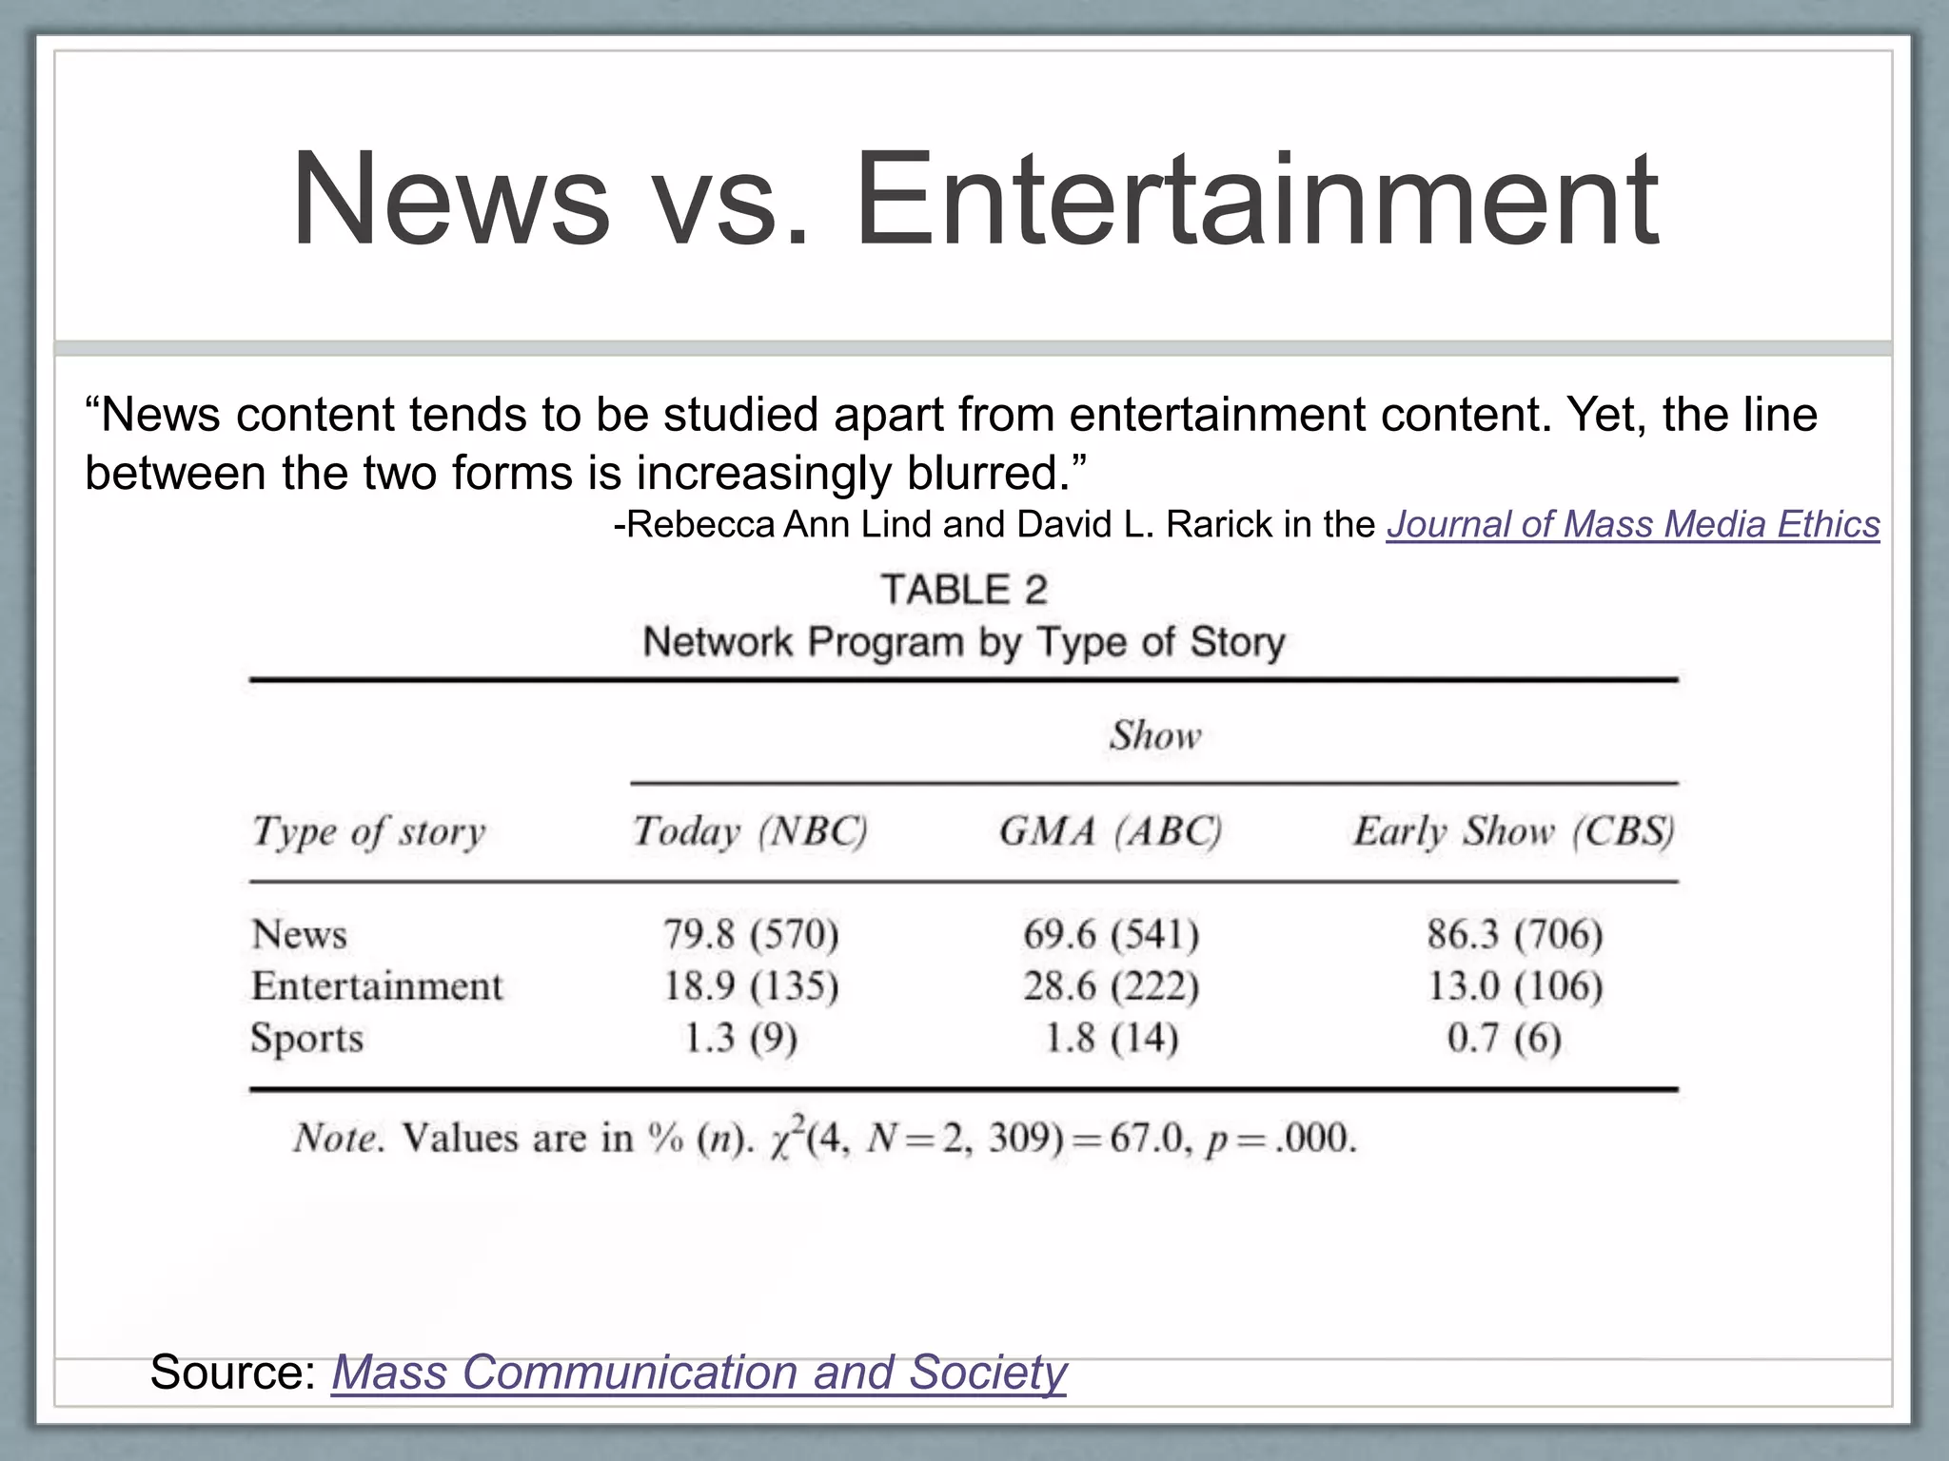
Task: Open the Mass Communication and Society link
Action: click(699, 1373)
